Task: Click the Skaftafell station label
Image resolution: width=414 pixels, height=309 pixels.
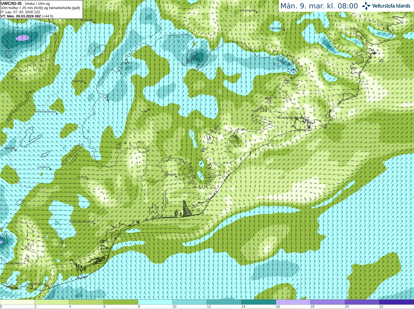Action: 169,175
